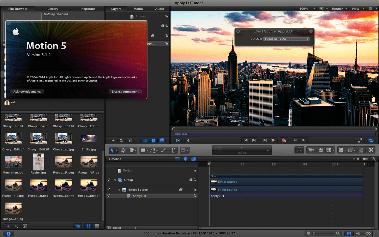Open View dropdown above canvas
This screenshot has width=379, height=237.
tap(357, 9)
